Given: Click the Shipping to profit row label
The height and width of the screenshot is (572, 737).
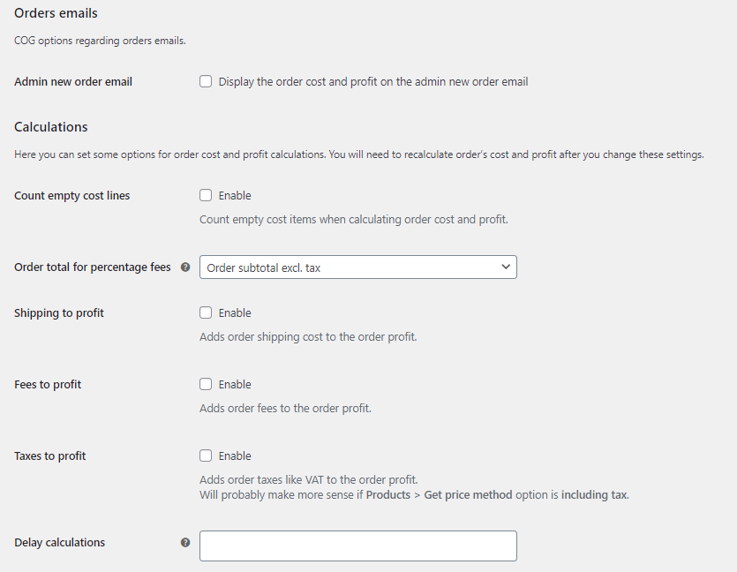Looking at the screenshot, I should 59,313.
